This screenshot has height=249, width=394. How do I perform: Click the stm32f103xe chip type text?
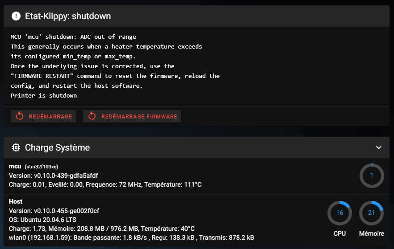coord(42,167)
